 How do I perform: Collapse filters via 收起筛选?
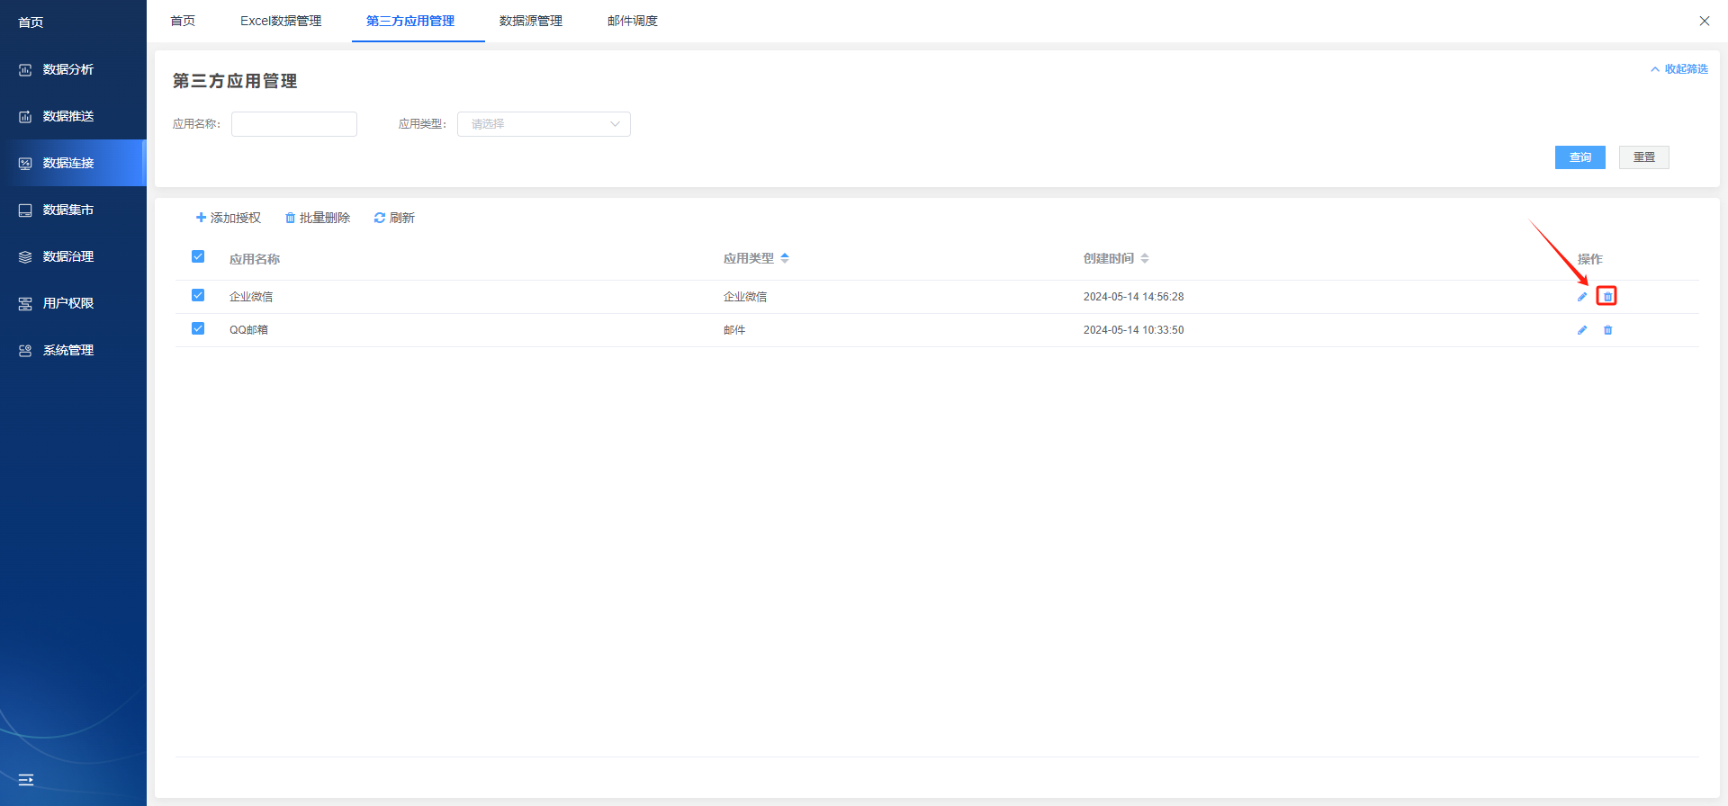click(1679, 69)
